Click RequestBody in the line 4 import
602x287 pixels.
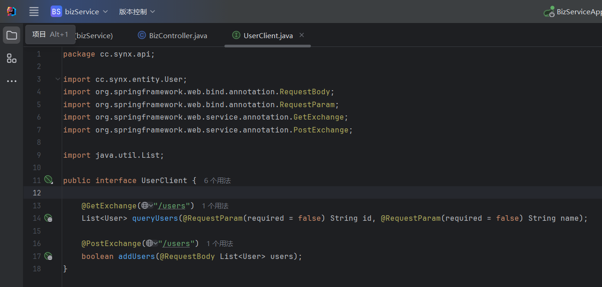pyautogui.click(x=305, y=92)
